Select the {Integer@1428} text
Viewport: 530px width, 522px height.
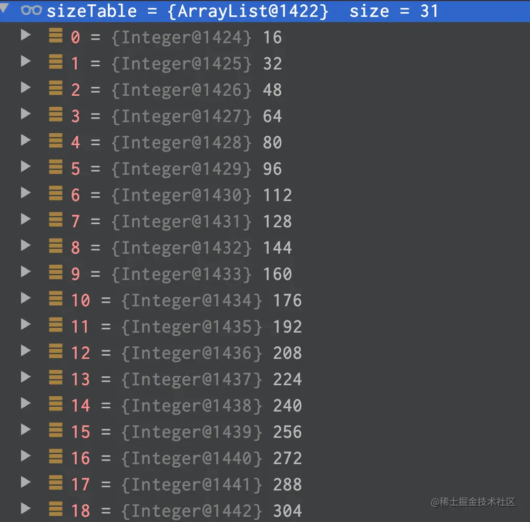(x=181, y=143)
